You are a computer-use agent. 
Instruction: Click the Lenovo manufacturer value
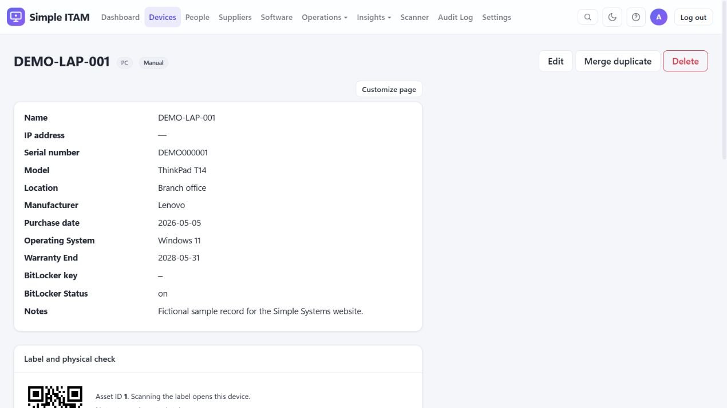(172, 205)
